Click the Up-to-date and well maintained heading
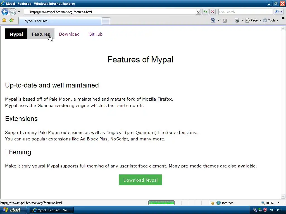Viewport: 286px width, 214px height. click(52, 85)
